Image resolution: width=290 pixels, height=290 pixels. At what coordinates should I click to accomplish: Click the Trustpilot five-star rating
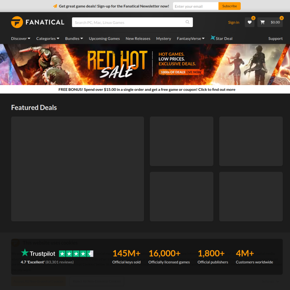click(76, 254)
